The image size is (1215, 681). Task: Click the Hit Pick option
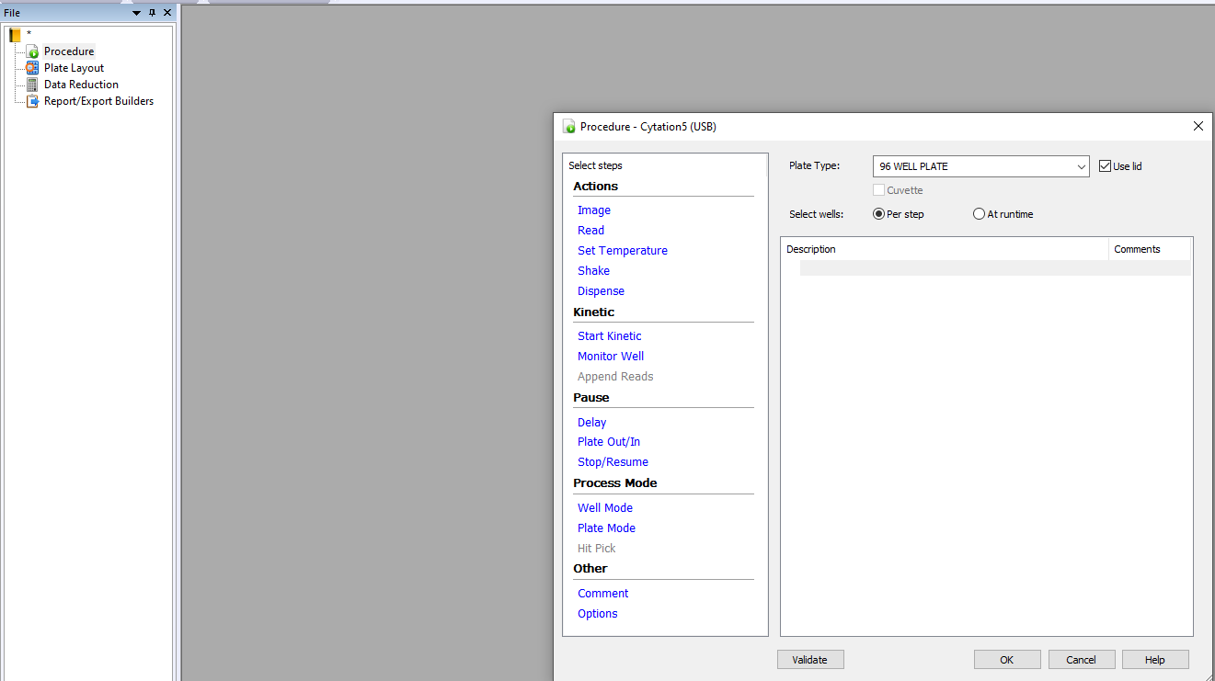pos(597,549)
